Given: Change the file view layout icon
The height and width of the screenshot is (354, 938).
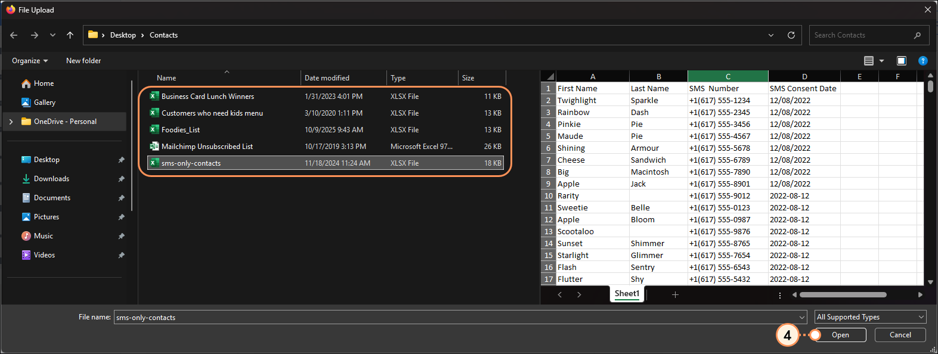Looking at the screenshot, I should tap(869, 61).
